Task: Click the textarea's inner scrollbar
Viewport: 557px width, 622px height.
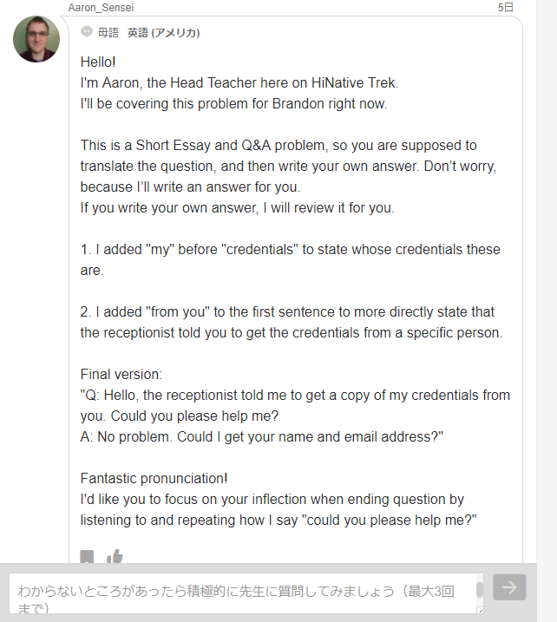Action: [479, 590]
